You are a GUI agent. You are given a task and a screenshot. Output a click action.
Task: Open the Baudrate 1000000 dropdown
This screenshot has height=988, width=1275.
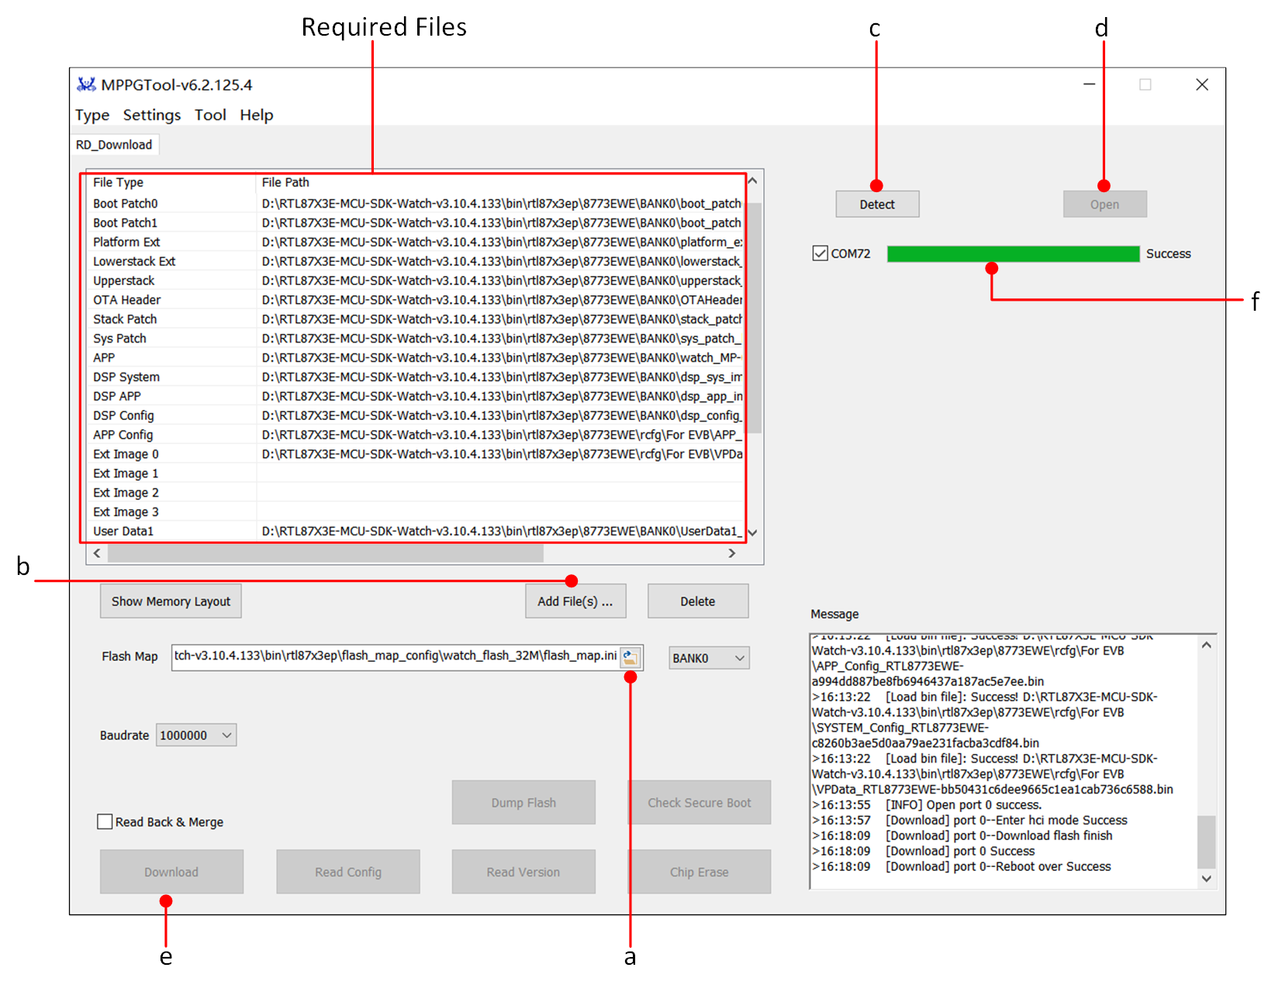(196, 735)
